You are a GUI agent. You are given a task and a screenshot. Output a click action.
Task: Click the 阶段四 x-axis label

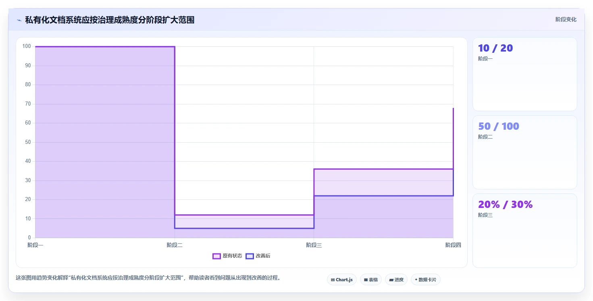coord(453,245)
